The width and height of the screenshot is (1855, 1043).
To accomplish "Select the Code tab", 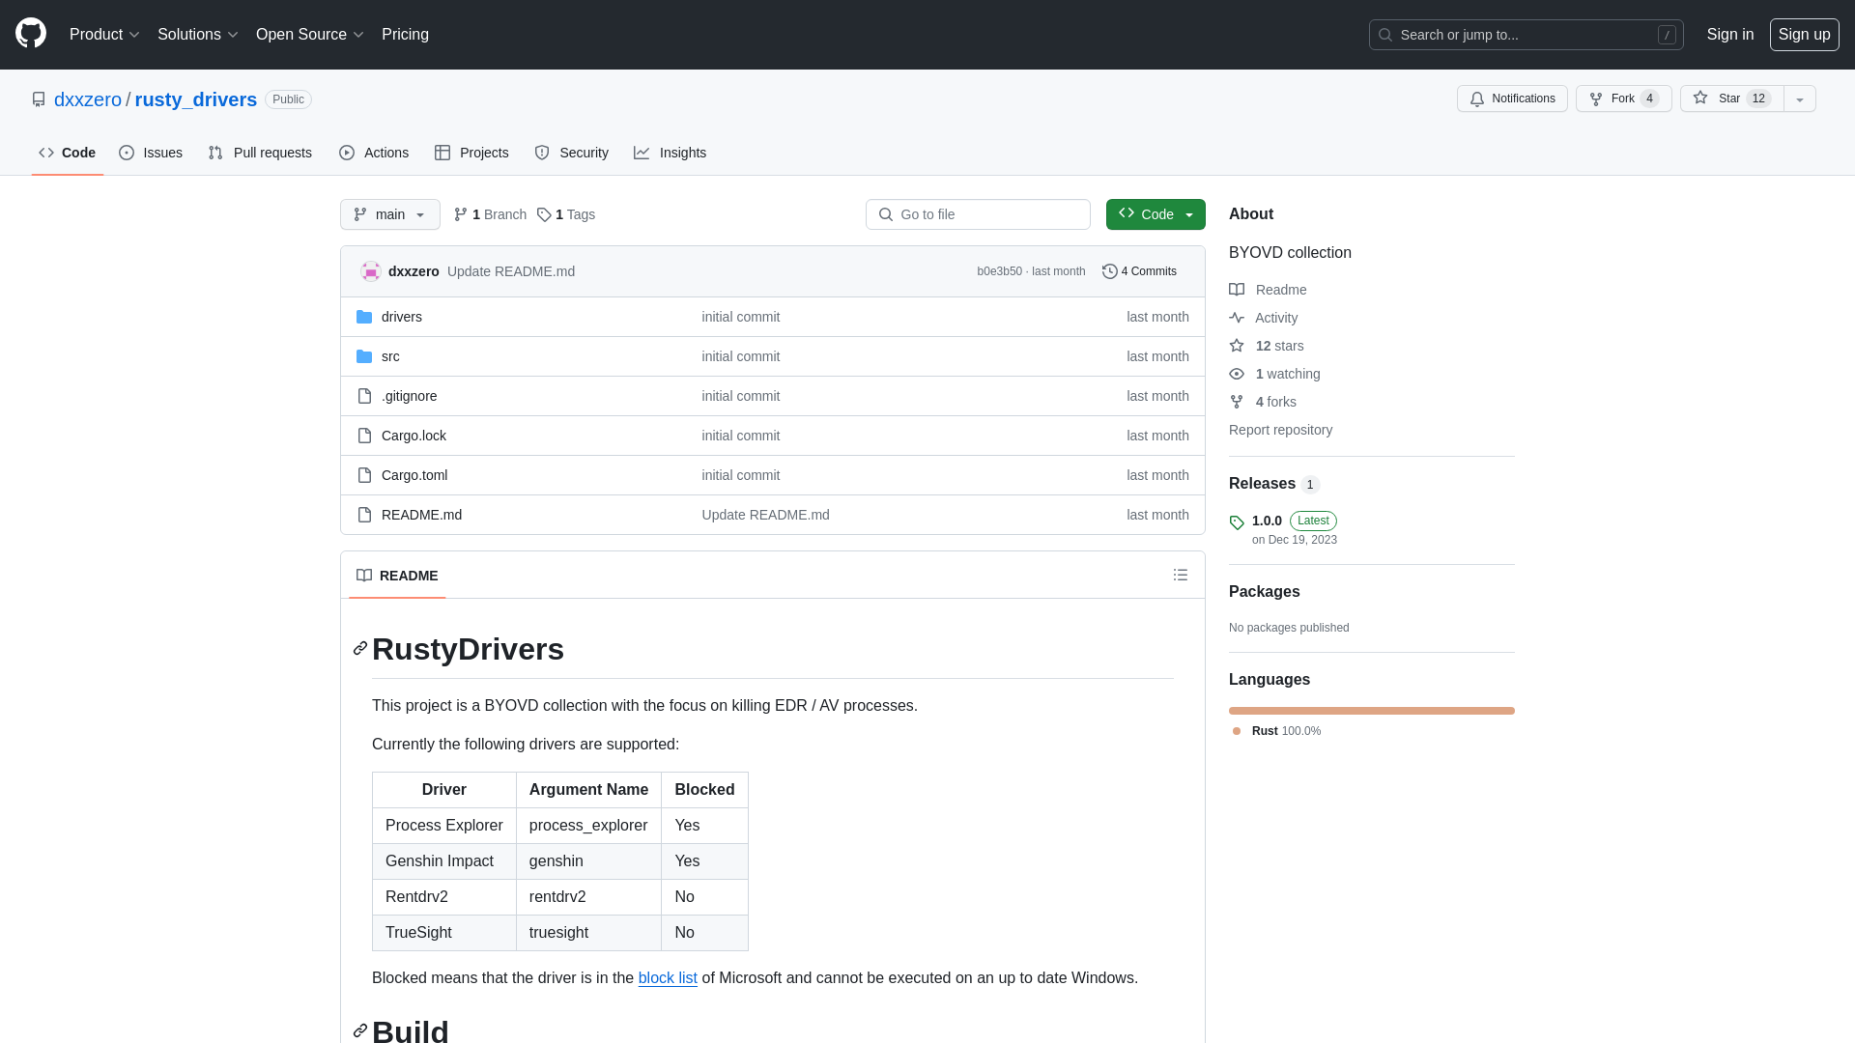I will pyautogui.click(x=68, y=153).
